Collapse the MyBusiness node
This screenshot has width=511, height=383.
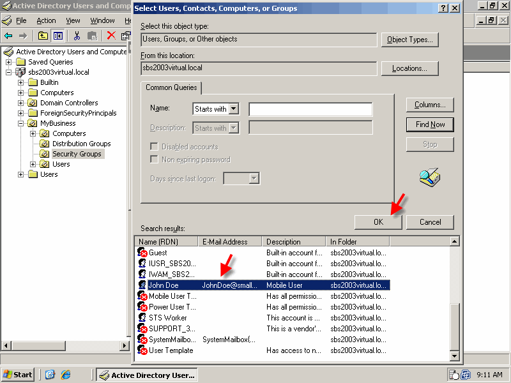pyautogui.click(x=20, y=123)
